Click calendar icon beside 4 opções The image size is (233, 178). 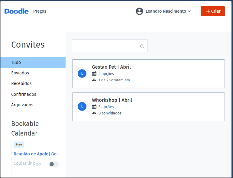tap(94, 73)
